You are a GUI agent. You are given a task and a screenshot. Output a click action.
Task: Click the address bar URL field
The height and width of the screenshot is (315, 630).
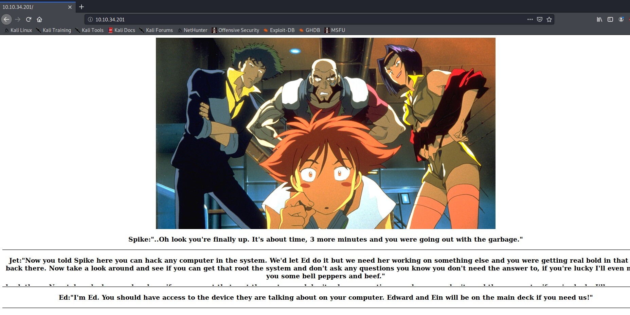306,19
